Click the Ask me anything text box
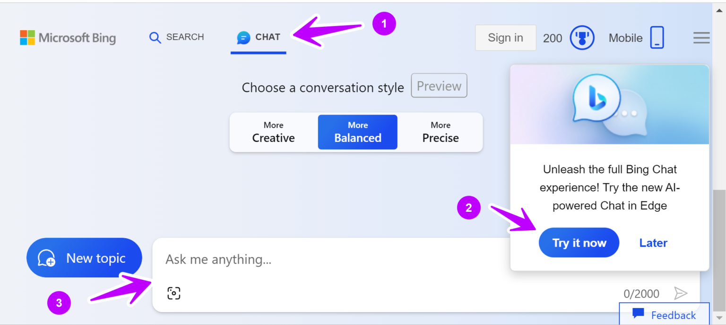 [331, 259]
